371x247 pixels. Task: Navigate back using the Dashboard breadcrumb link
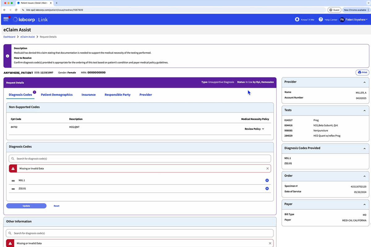click(9, 36)
